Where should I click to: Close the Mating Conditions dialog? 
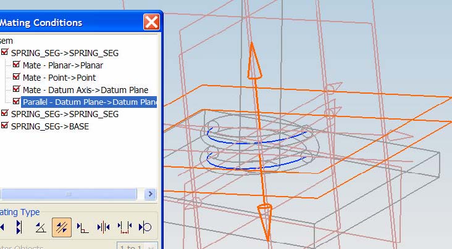tap(151, 22)
